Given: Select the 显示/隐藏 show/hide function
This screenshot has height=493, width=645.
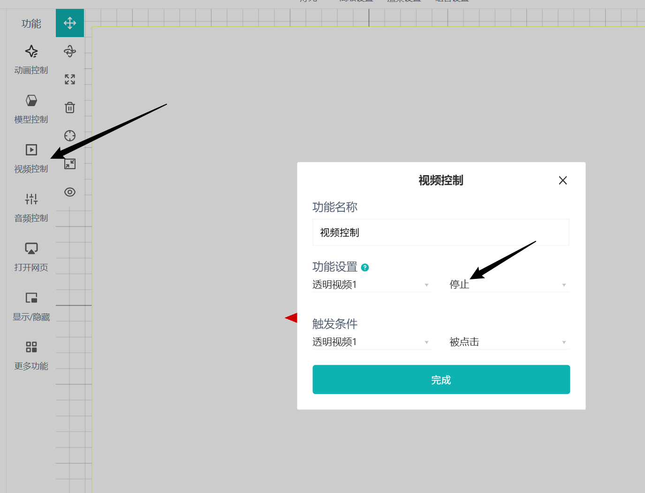Looking at the screenshot, I should (x=31, y=306).
